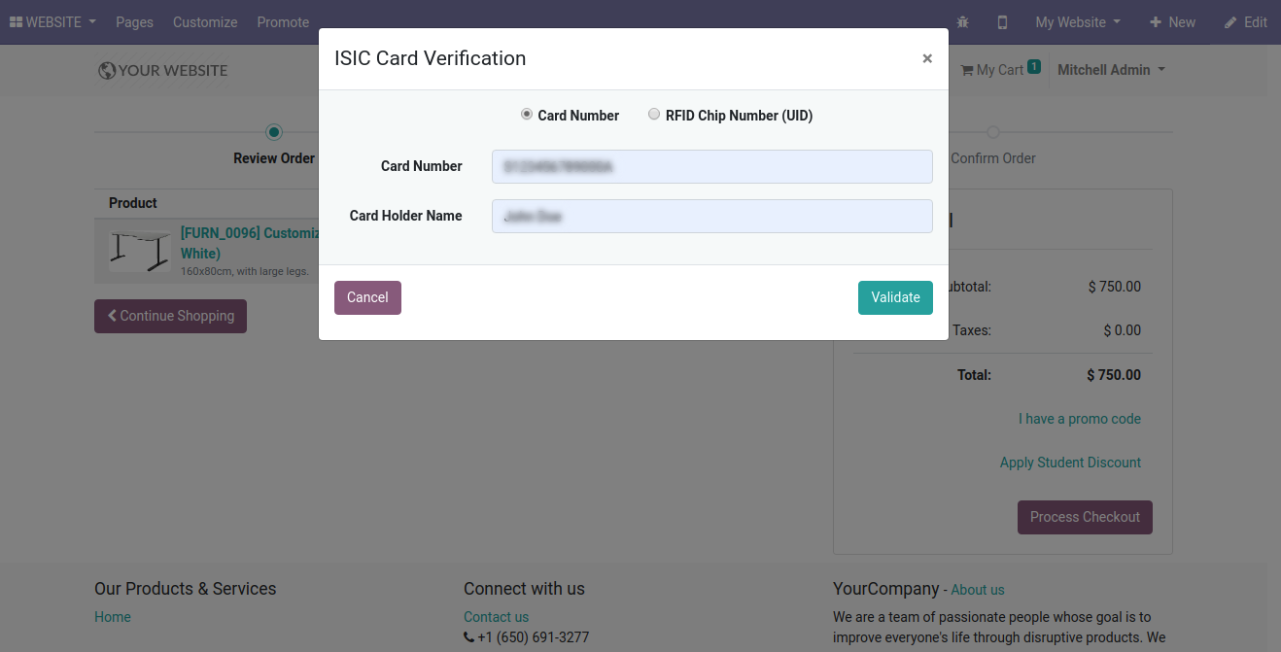The image size is (1281, 652).
Task: Open the Home footer link
Action: tap(113, 617)
